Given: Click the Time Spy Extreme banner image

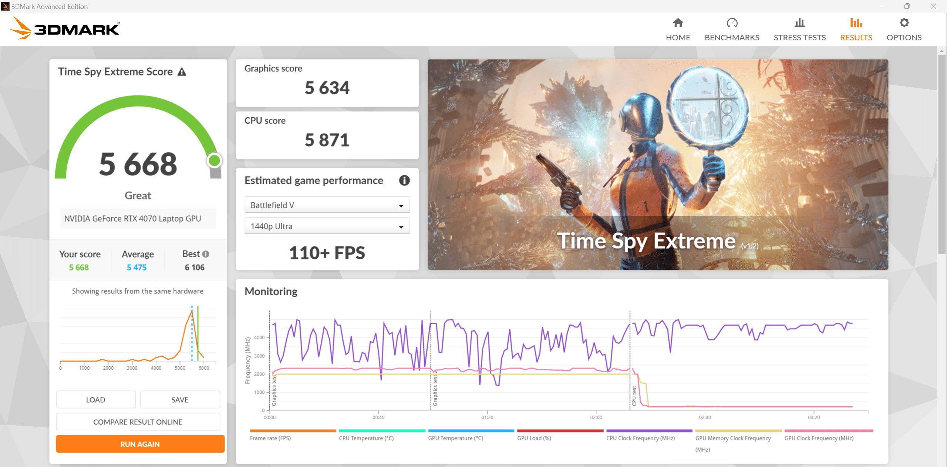Looking at the screenshot, I should click(657, 164).
